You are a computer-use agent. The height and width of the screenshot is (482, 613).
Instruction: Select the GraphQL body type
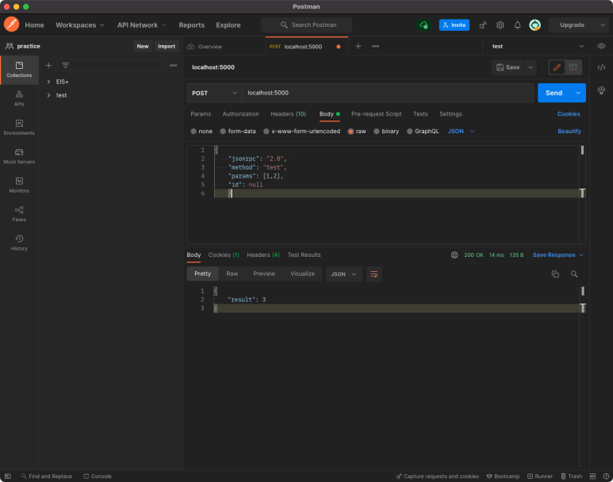(410, 132)
